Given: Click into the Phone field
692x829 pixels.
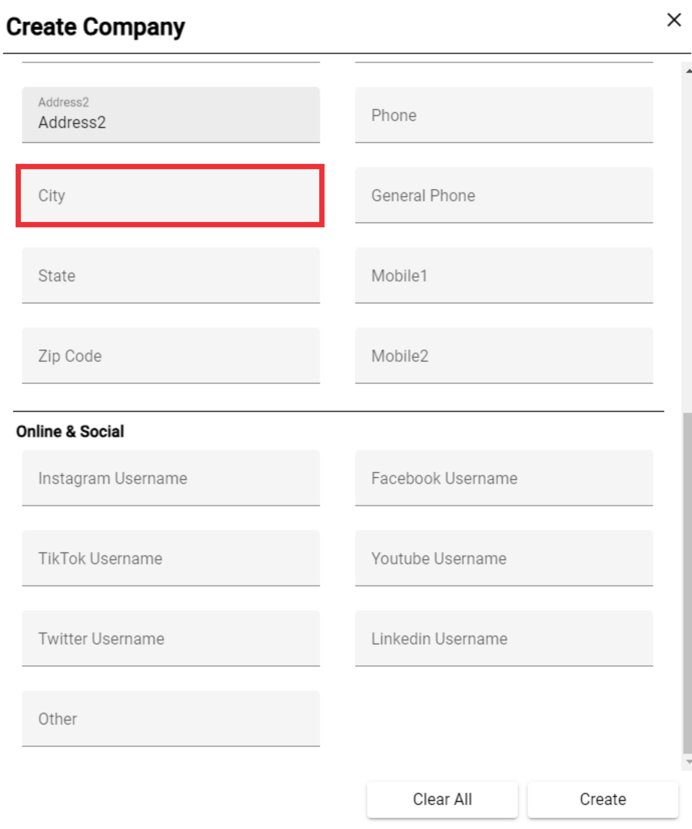Looking at the screenshot, I should pyautogui.click(x=504, y=115).
